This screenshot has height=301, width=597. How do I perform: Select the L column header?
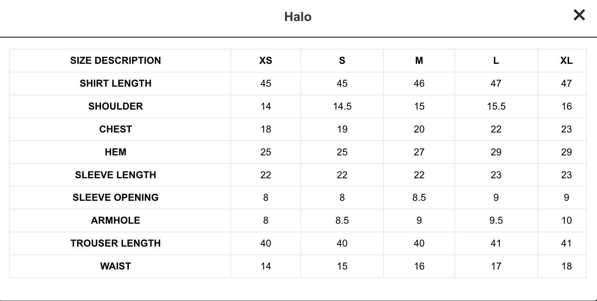[496, 60]
